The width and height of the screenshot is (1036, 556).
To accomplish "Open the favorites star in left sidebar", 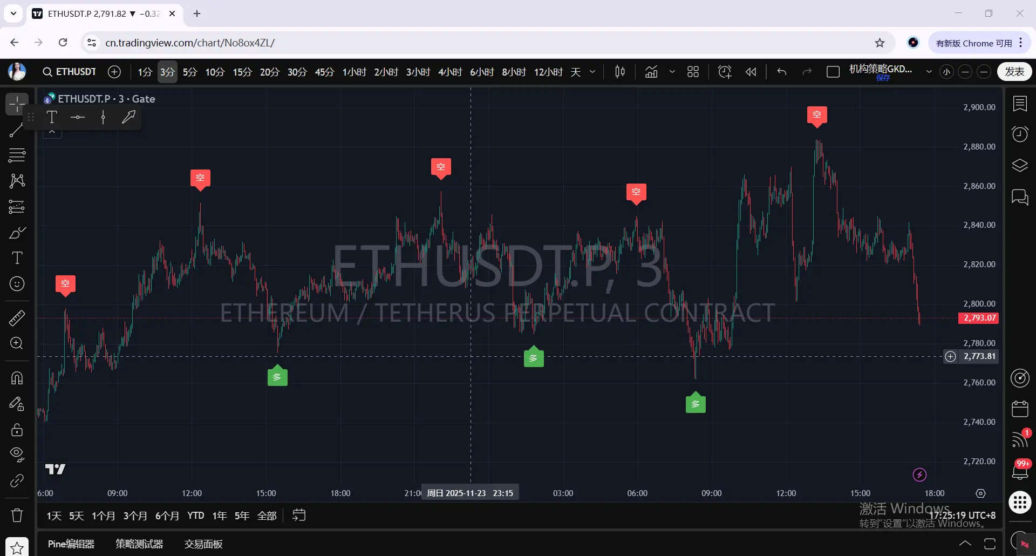I will [x=17, y=548].
